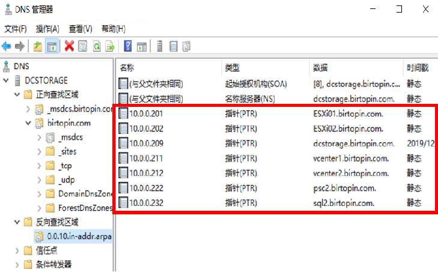Expand the _msdcs.birtopin.com zone
This screenshot has width=438, height=272.
pos(28,109)
